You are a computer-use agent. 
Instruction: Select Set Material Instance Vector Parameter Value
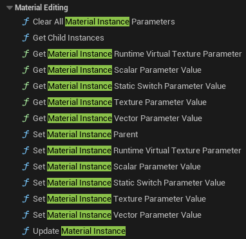[117, 215]
